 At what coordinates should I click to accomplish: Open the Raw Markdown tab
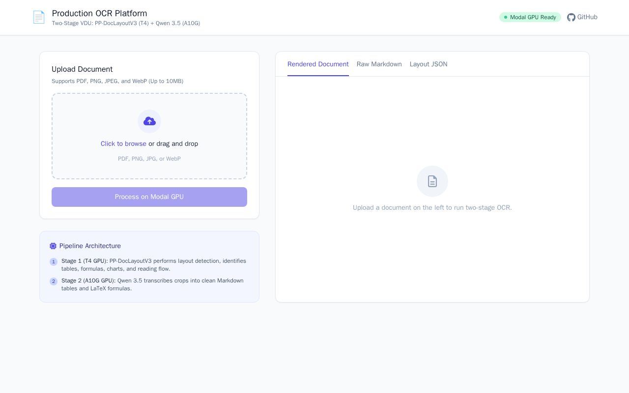[x=379, y=64]
